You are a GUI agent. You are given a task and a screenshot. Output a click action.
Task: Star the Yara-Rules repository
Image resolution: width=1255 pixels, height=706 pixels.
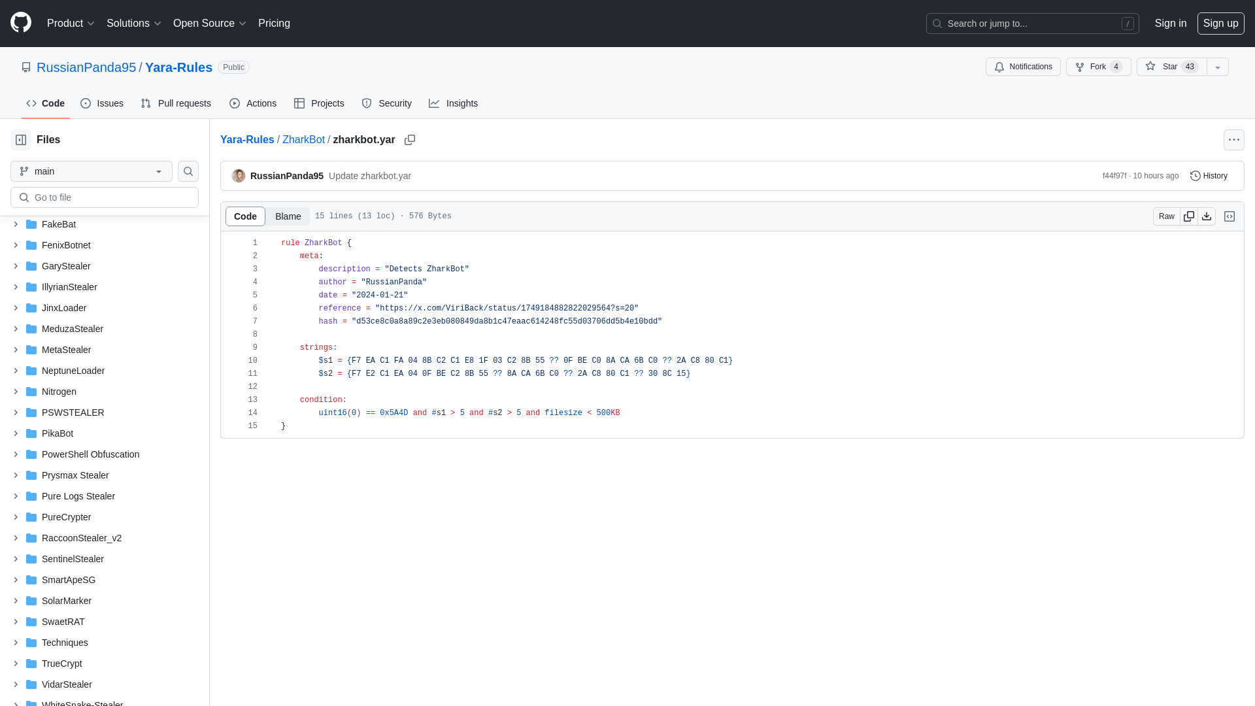point(1171,67)
